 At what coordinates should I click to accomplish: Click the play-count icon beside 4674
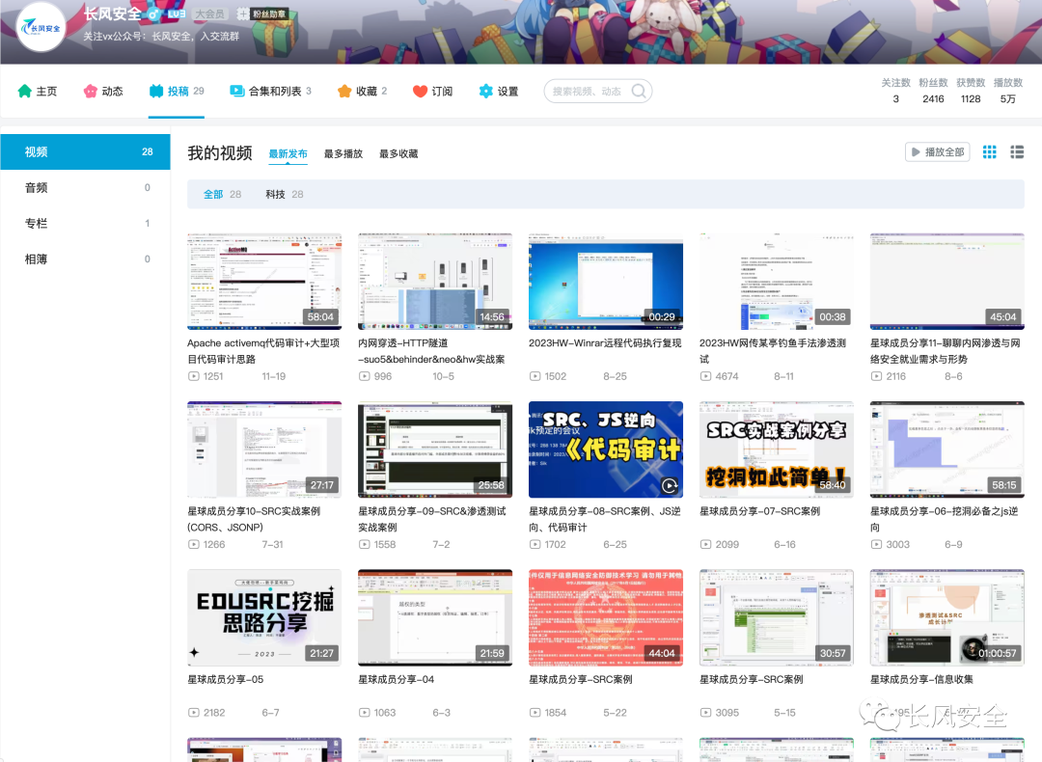click(x=705, y=376)
